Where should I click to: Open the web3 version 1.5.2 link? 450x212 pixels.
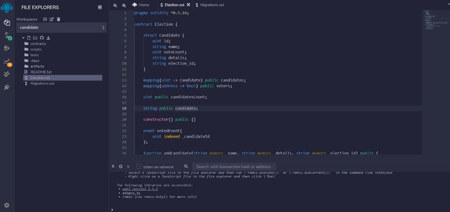coord(140,189)
